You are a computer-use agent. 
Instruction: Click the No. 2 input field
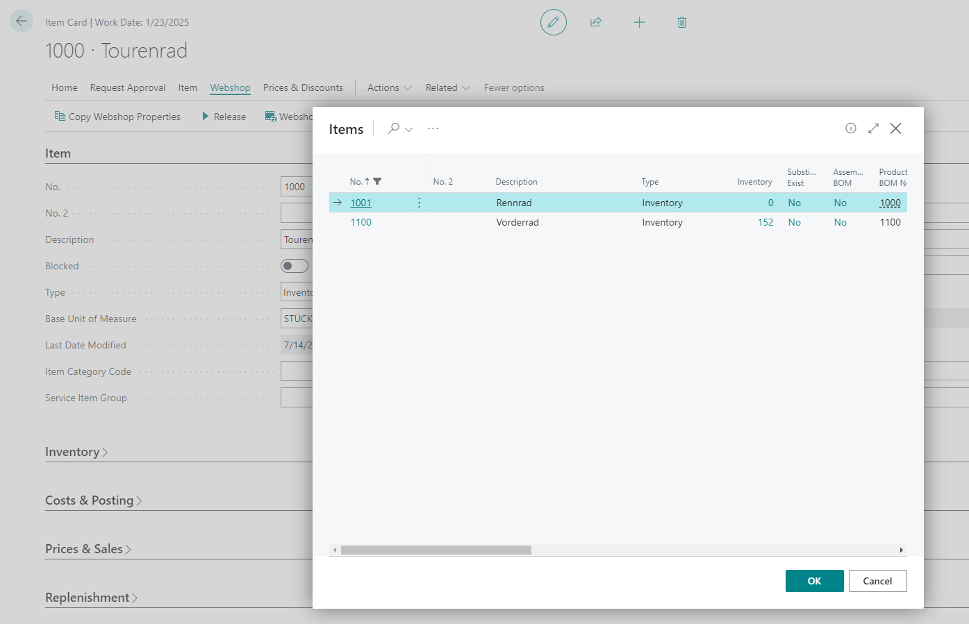pos(297,213)
